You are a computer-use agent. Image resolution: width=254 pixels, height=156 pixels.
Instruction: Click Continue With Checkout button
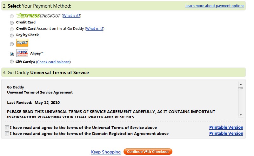148,152
